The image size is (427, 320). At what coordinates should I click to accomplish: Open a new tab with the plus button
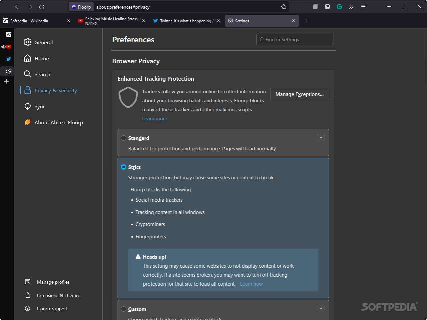306,21
